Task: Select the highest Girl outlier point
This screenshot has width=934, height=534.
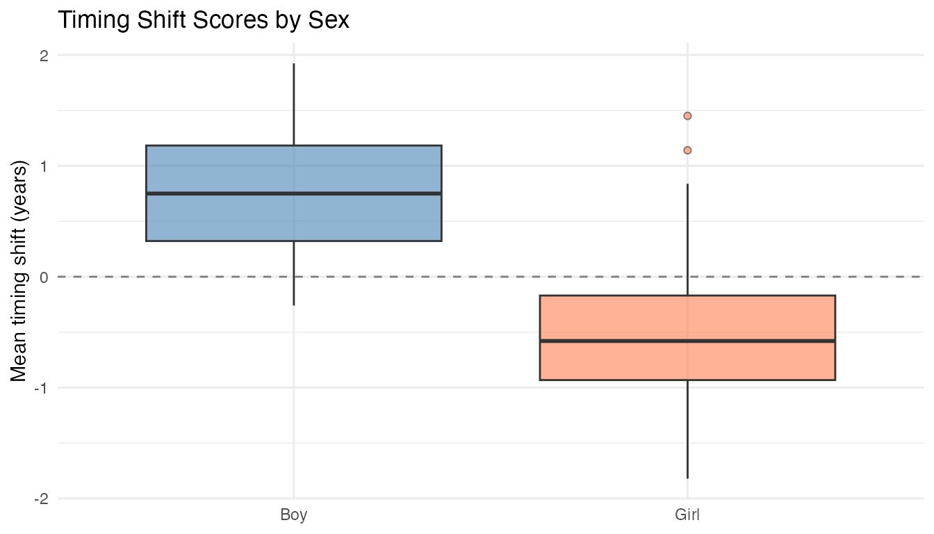Action: (687, 116)
